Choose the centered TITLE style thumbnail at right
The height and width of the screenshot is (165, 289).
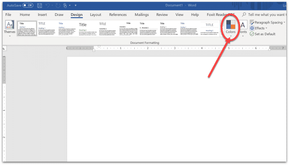[x=209, y=28]
